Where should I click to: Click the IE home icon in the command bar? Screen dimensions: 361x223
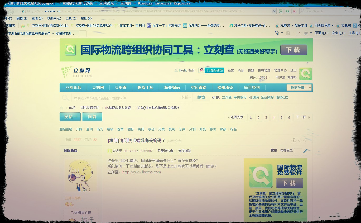click(x=277, y=33)
